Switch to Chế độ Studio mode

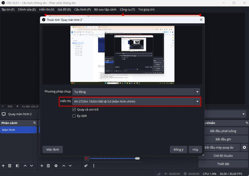pos(223,156)
